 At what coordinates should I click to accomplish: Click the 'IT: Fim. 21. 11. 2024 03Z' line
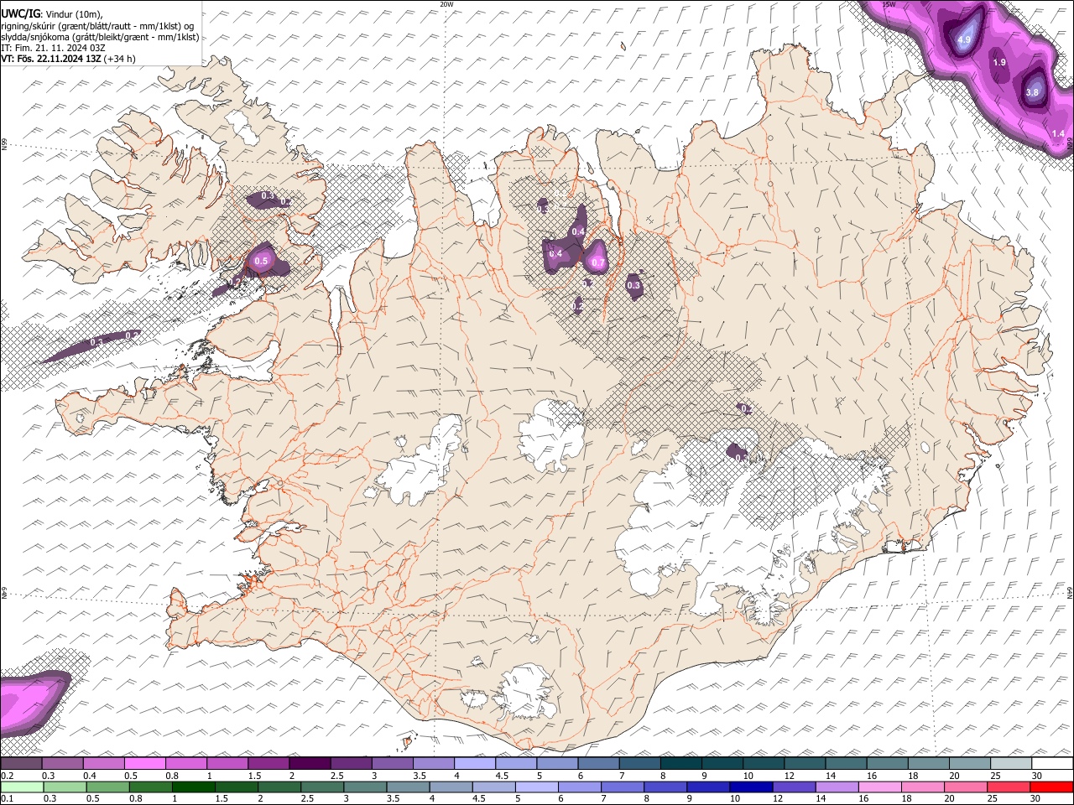[x=53, y=48]
